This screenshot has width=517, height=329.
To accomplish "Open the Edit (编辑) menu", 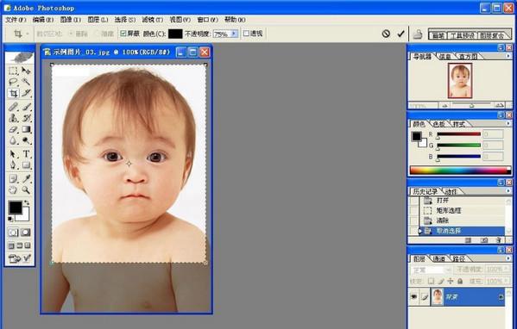I will [x=43, y=20].
